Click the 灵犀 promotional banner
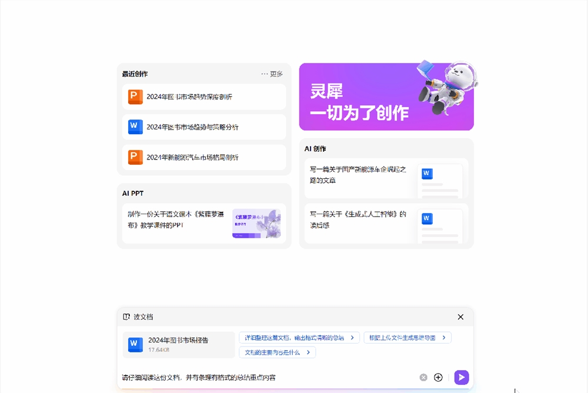 click(386, 96)
